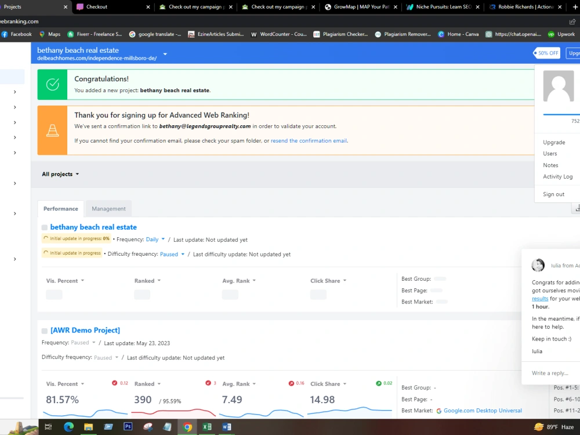Click the share page icon in address bar
This screenshot has height=435, width=580.
[572, 21]
